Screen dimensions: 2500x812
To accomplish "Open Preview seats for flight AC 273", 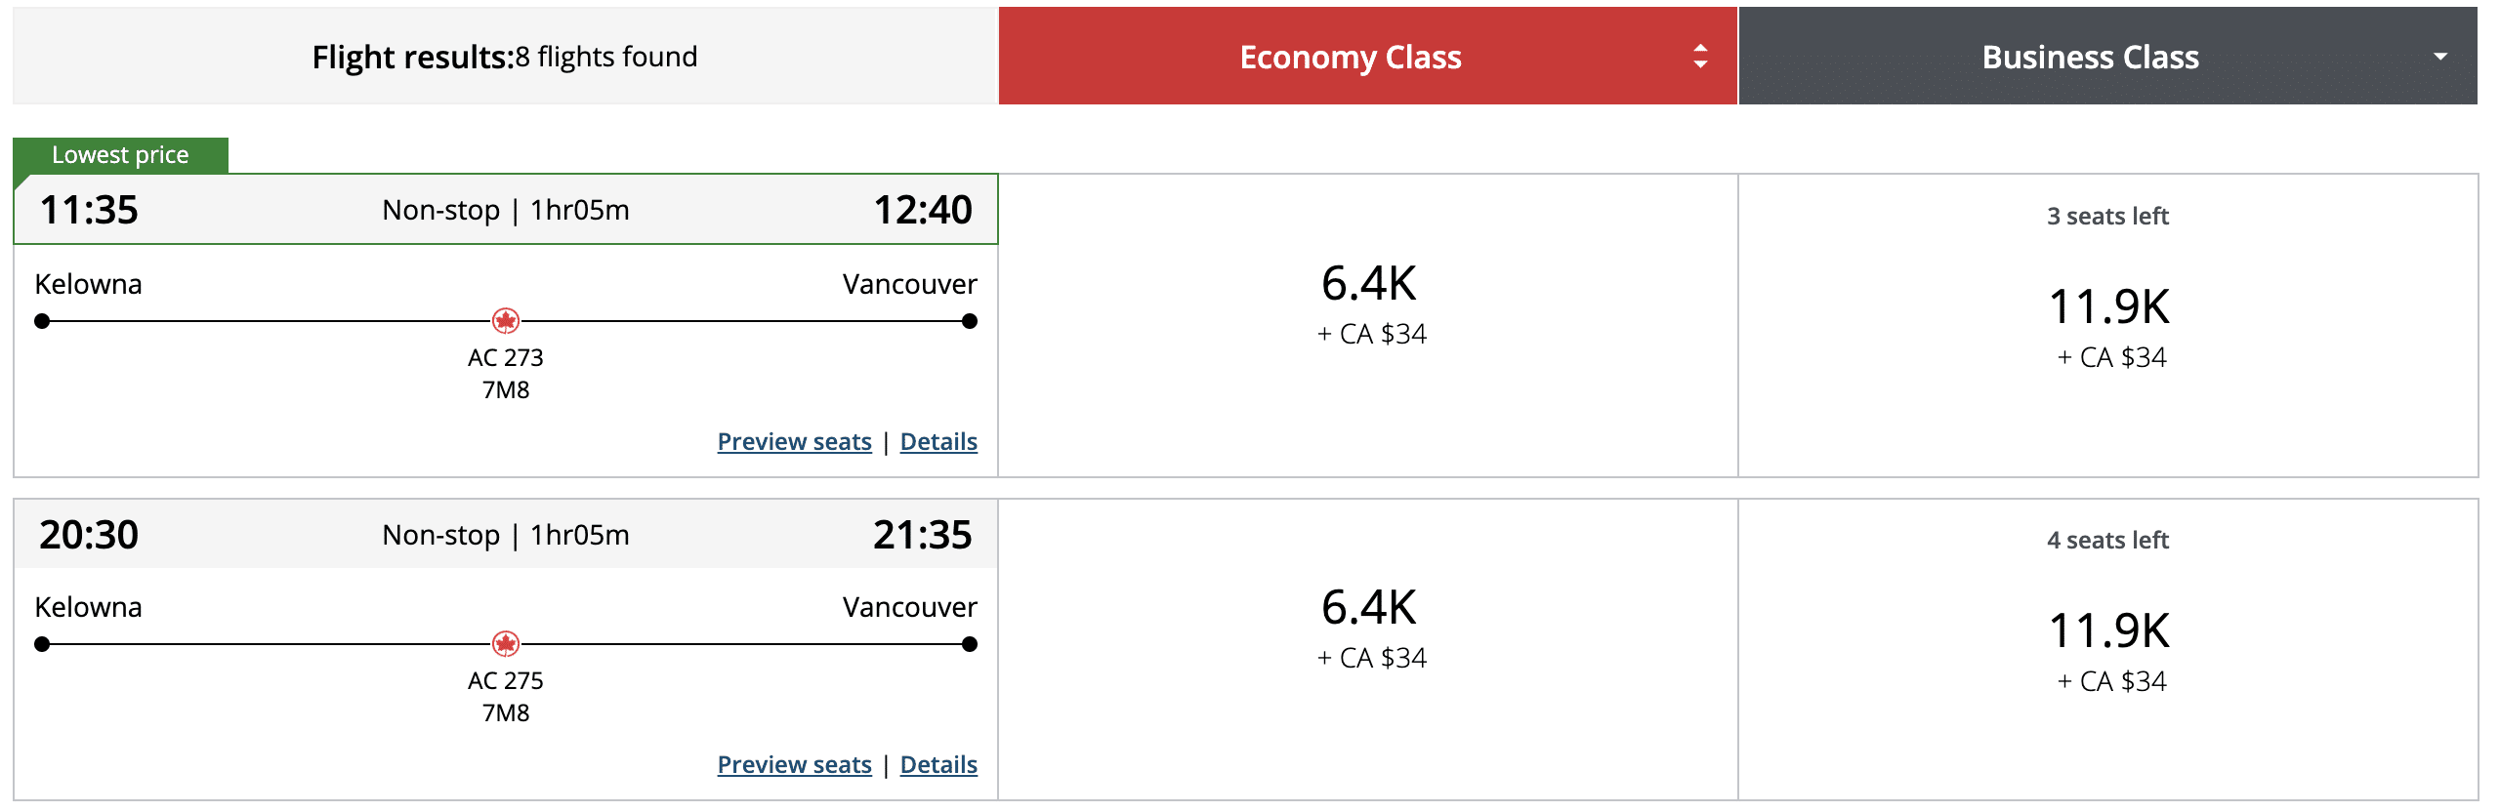I will [x=794, y=442].
